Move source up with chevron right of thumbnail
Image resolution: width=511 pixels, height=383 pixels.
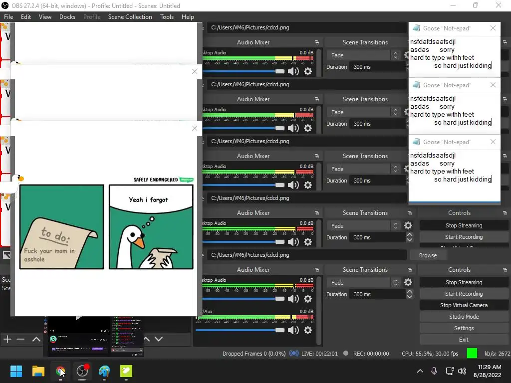click(x=147, y=339)
